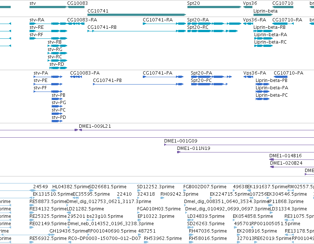Select EST FGA010H03.5prime
Viewport: 314px width, 244px height.
(138, 213)
